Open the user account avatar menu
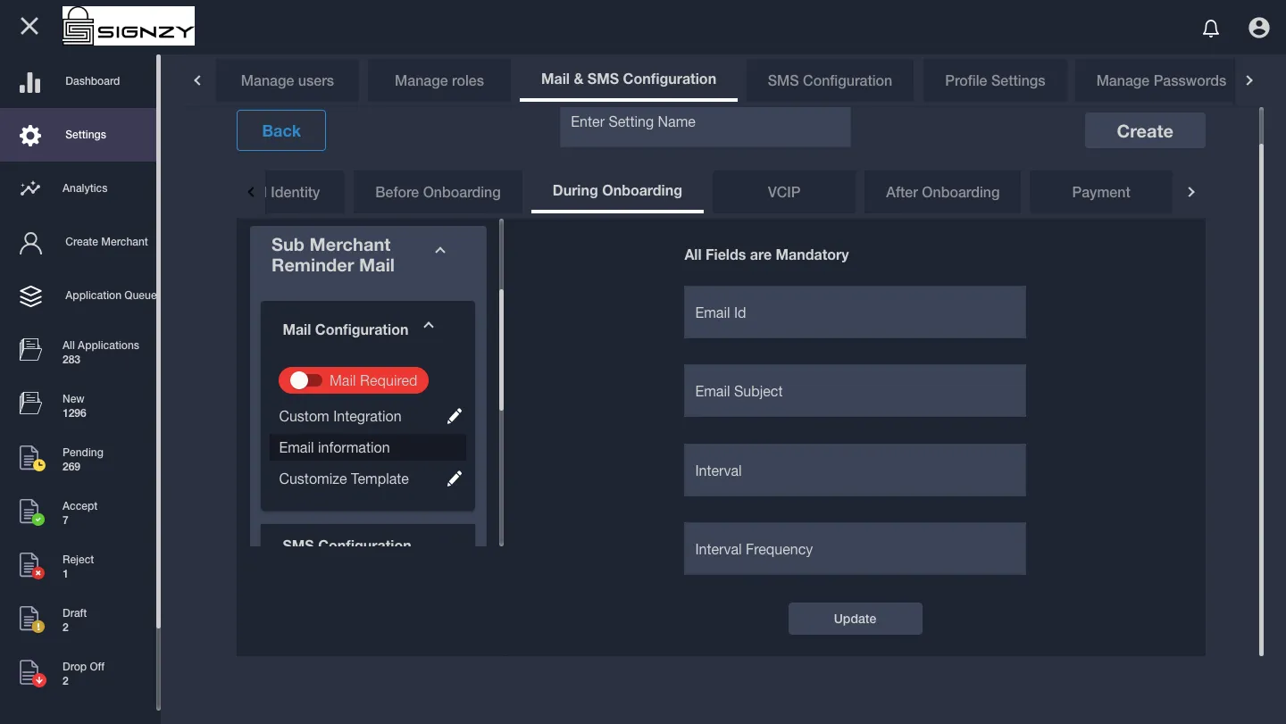The height and width of the screenshot is (724, 1286). pyautogui.click(x=1259, y=28)
